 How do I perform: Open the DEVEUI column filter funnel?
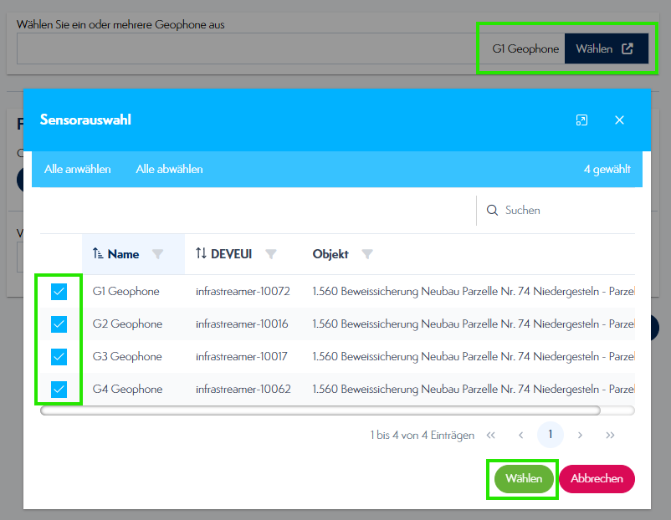click(270, 254)
